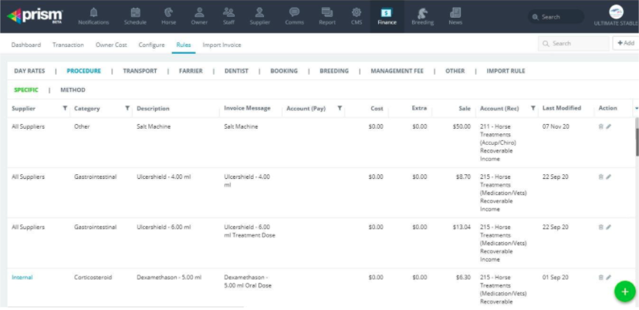Edit the Dexamethason 5.00 ml rule
639x310 pixels.
click(x=609, y=277)
